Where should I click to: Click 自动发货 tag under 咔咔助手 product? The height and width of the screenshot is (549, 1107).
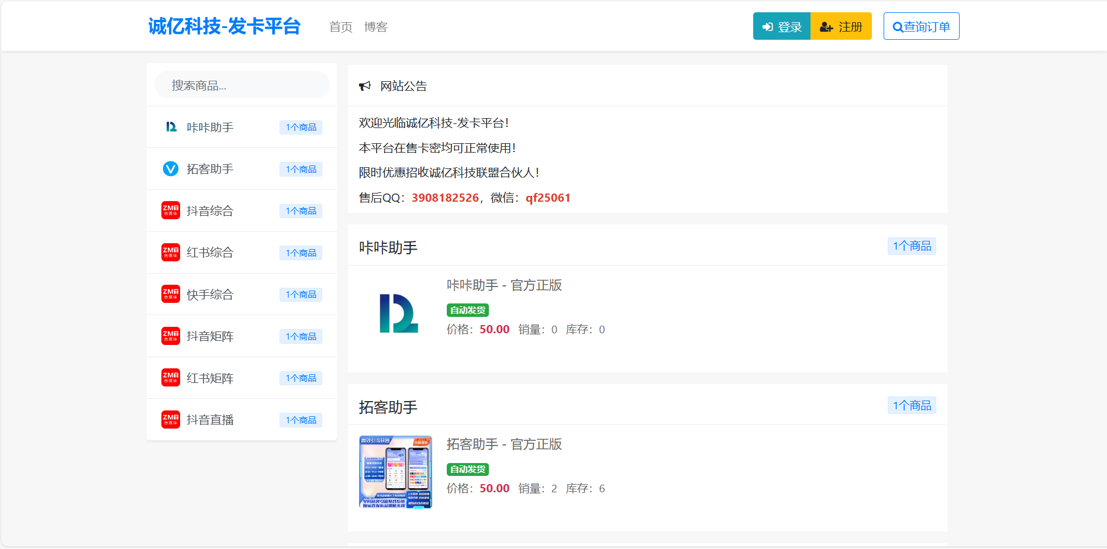click(x=468, y=310)
